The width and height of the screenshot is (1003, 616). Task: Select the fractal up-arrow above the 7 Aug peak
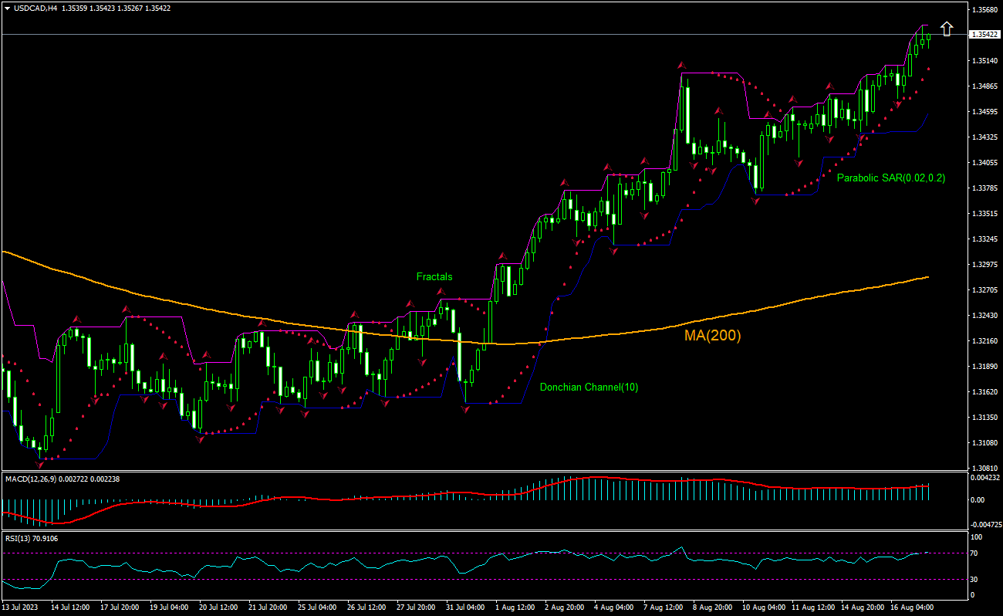681,65
